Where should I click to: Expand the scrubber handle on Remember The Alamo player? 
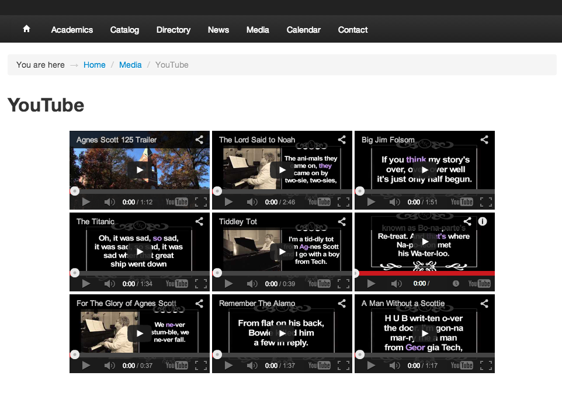point(217,354)
